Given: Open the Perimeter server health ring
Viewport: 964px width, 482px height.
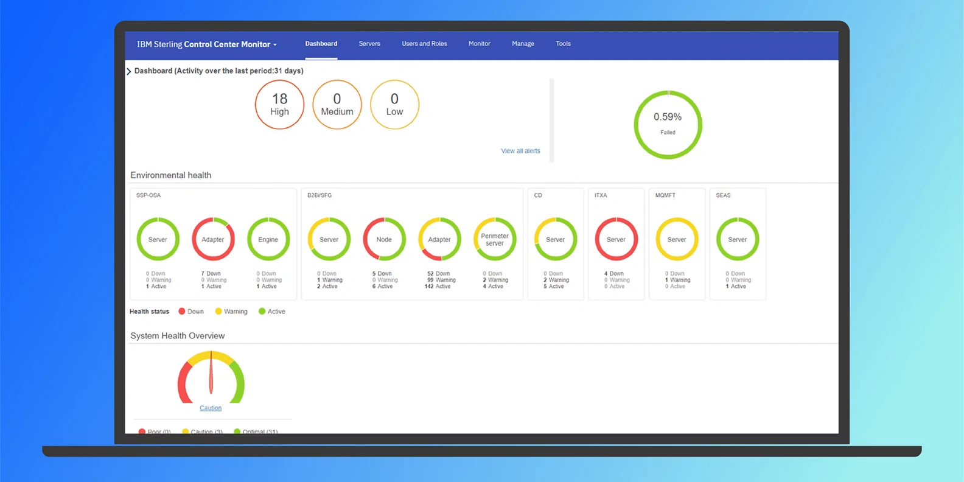Looking at the screenshot, I should (495, 239).
